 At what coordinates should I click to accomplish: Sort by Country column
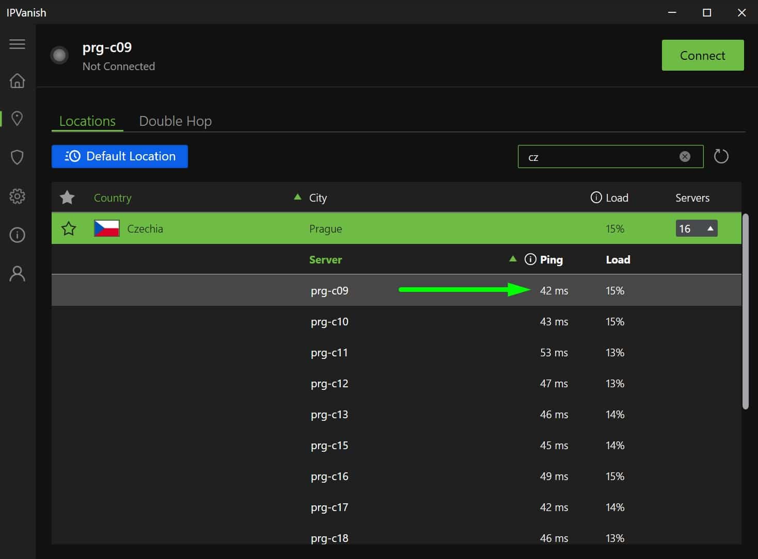(113, 198)
